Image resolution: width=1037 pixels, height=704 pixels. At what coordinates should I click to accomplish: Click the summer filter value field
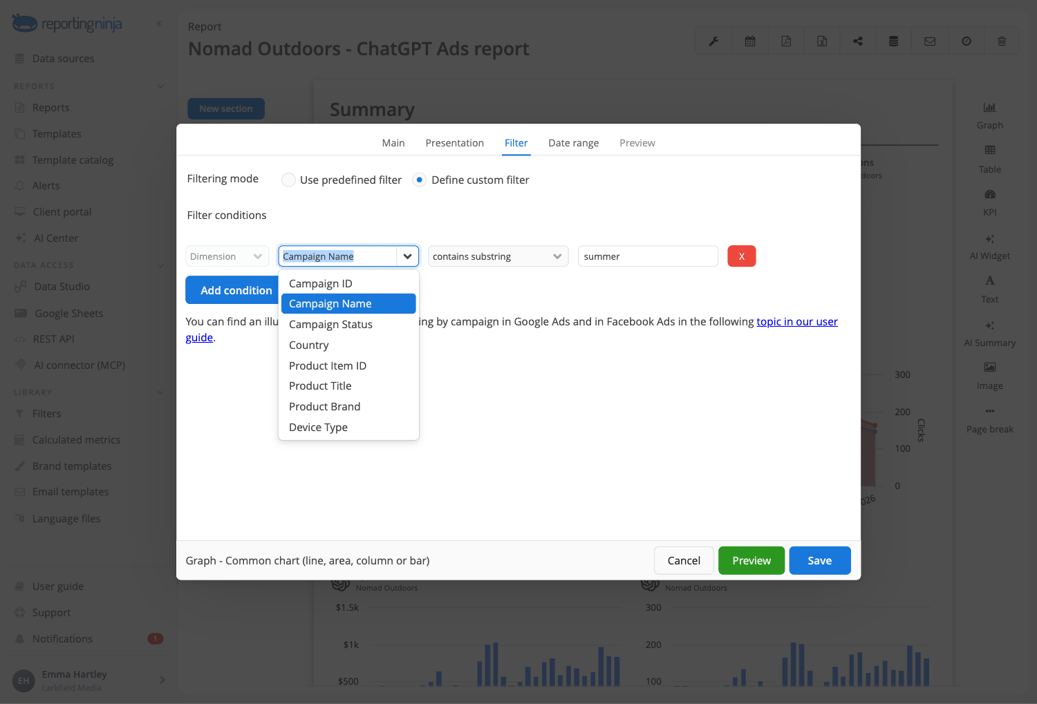pos(648,256)
